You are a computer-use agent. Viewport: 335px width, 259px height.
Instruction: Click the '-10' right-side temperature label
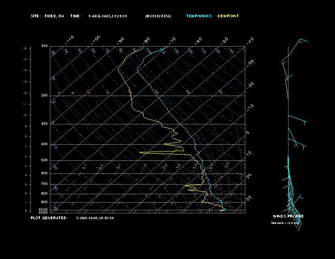coord(250,107)
